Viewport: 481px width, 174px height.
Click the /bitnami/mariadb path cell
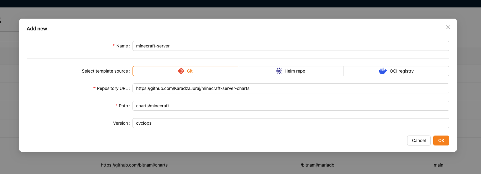(x=317, y=165)
